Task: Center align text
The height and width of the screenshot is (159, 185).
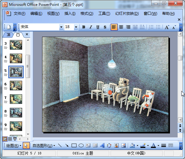Action: click(121, 27)
